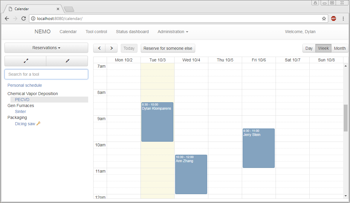Open Personal schedule link
The height and width of the screenshot is (203, 350).
pyautogui.click(x=25, y=85)
